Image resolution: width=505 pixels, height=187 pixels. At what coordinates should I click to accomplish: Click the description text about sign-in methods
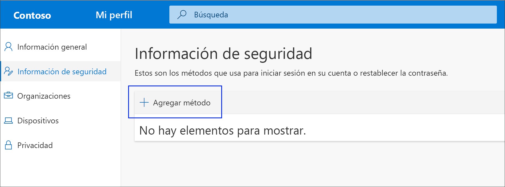click(x=291, y=73)
